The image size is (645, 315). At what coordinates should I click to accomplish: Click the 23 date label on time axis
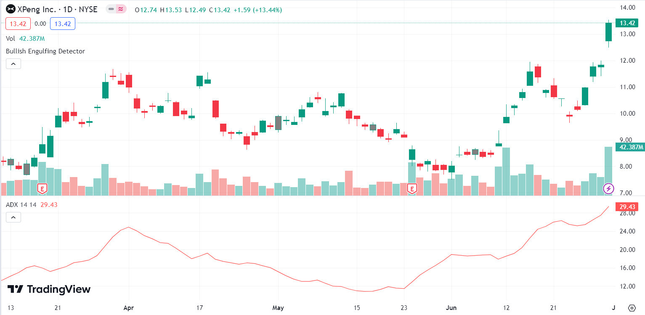404,308
